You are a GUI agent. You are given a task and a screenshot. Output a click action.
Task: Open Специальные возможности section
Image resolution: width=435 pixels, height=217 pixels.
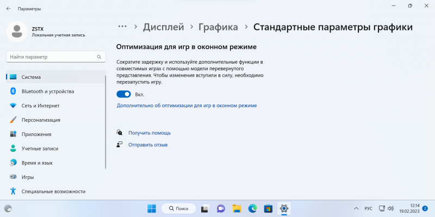(x=55, y=191)
